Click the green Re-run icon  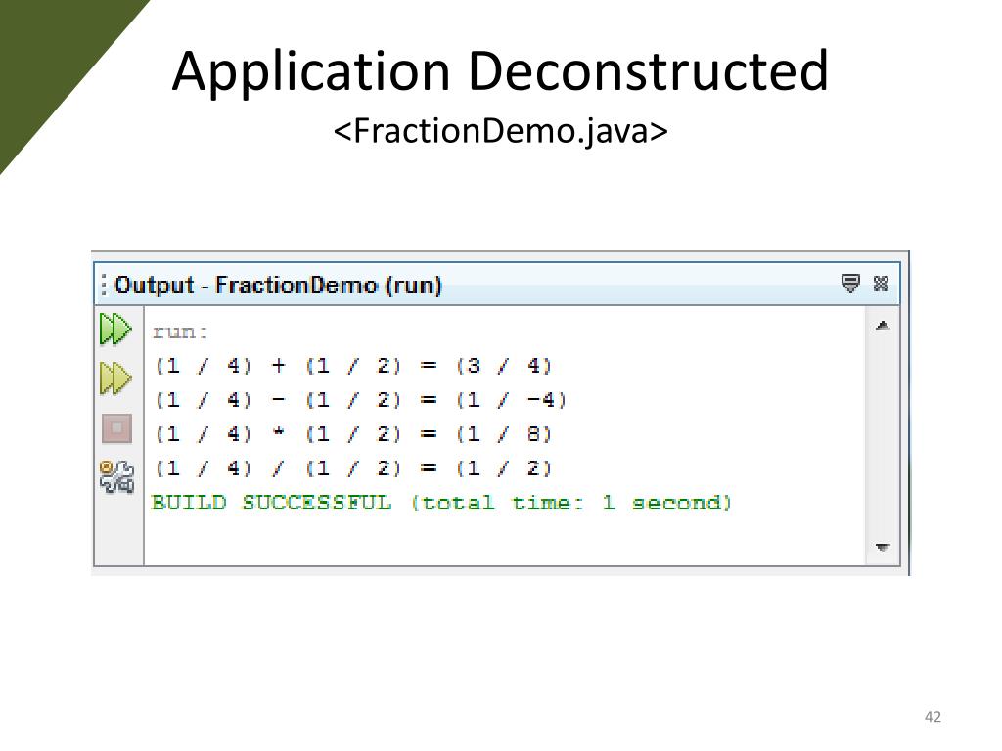115,329
